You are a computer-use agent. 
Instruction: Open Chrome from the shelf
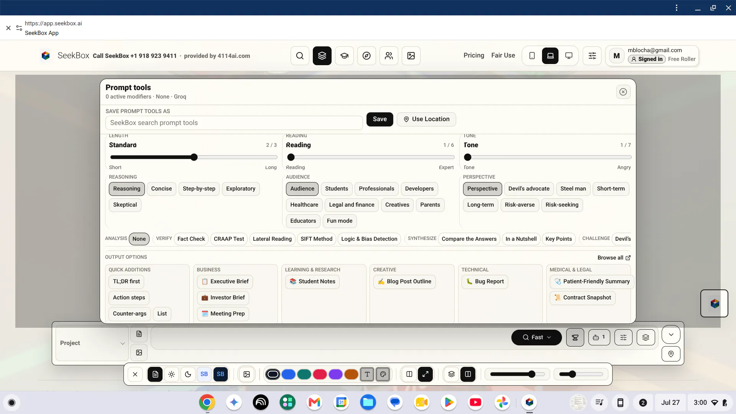click(x=207, y=402)
